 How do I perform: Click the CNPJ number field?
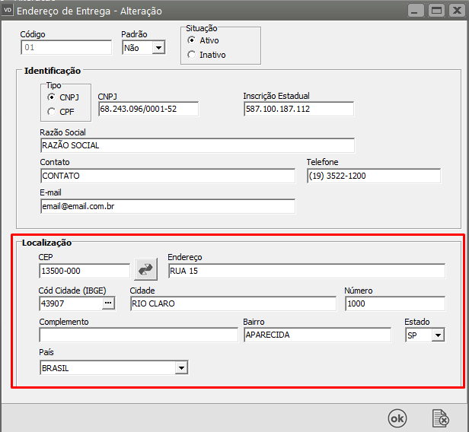(x=148, y=109)
